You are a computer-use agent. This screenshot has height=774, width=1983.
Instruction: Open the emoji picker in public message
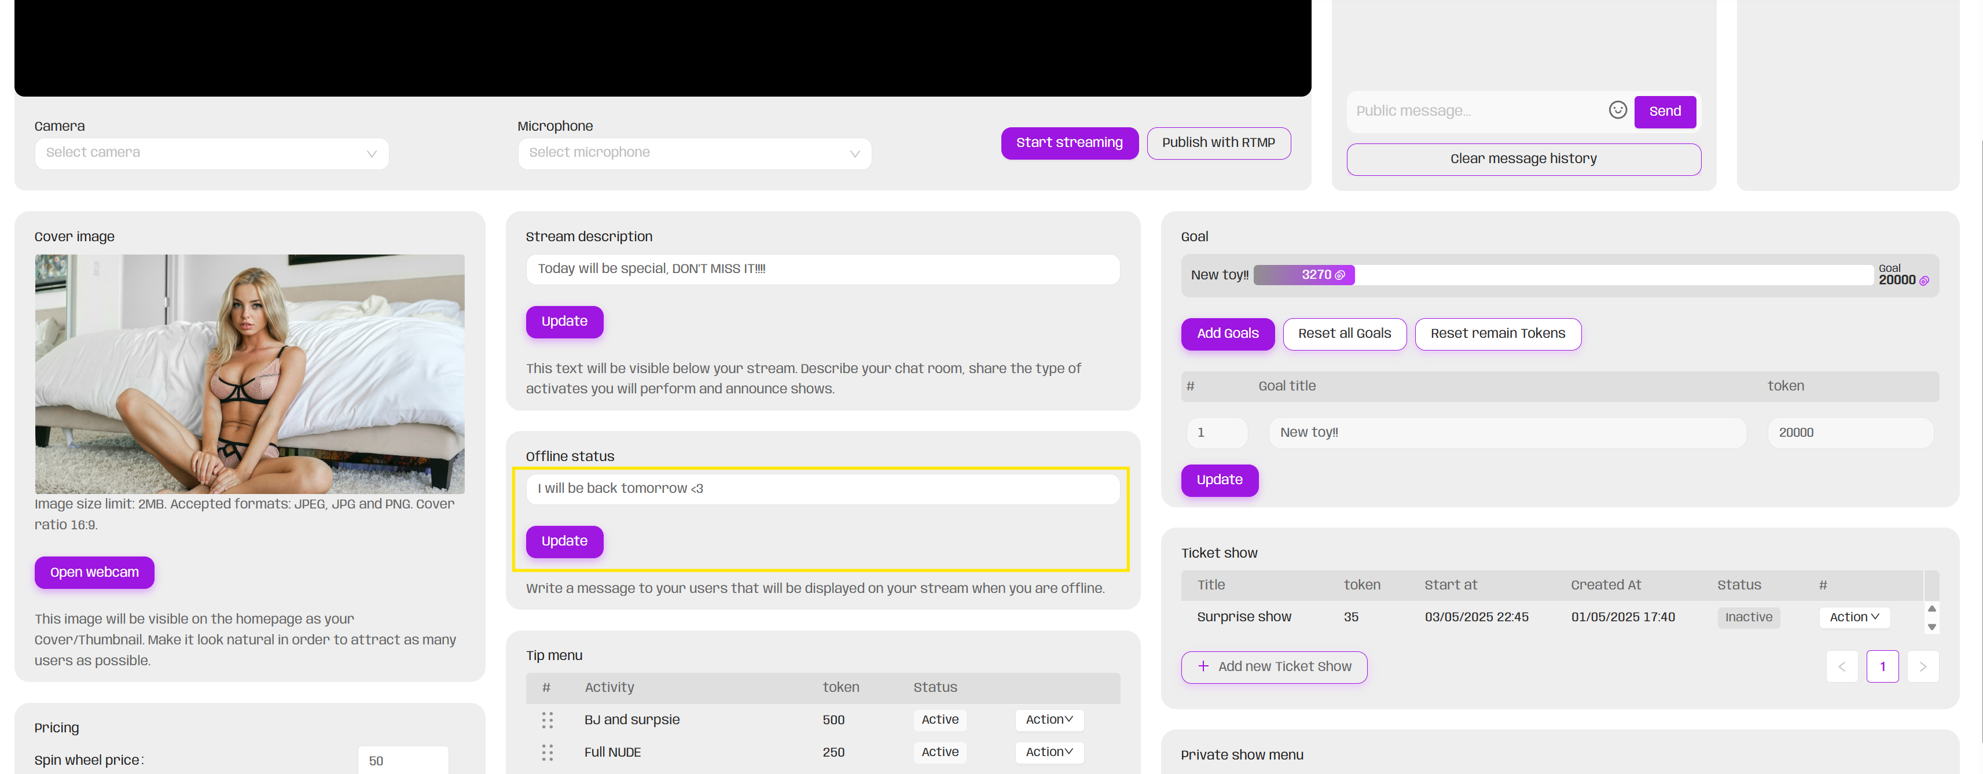click(x=1617, y=110)
